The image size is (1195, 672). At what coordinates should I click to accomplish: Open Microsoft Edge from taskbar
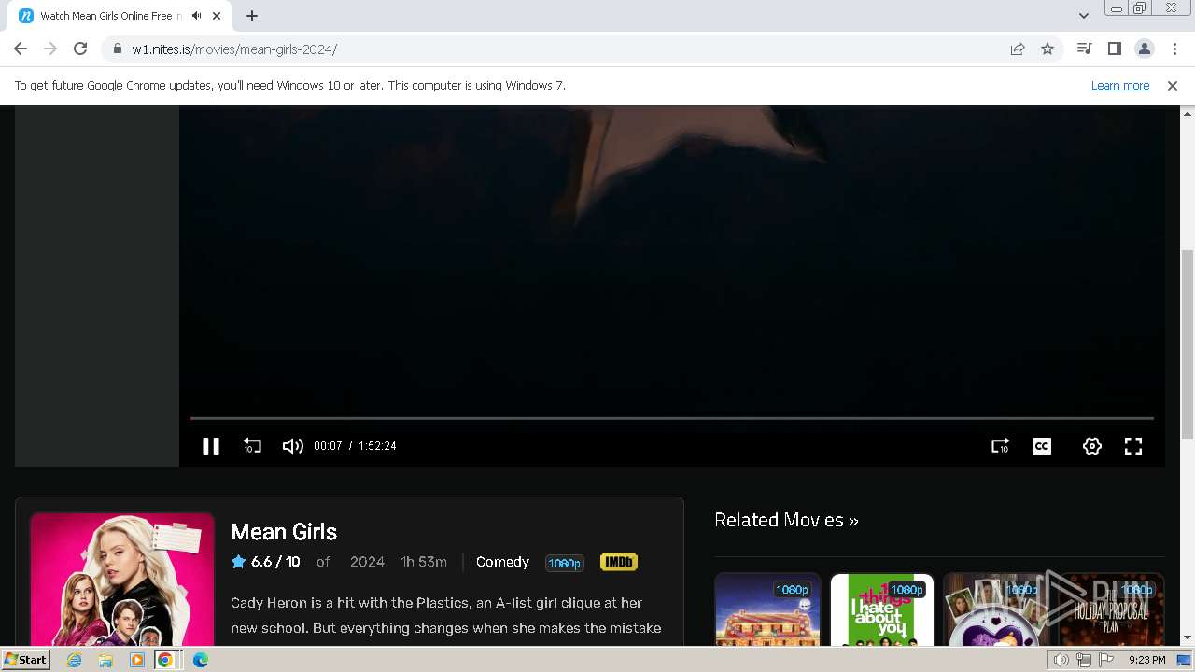point(201,660)
